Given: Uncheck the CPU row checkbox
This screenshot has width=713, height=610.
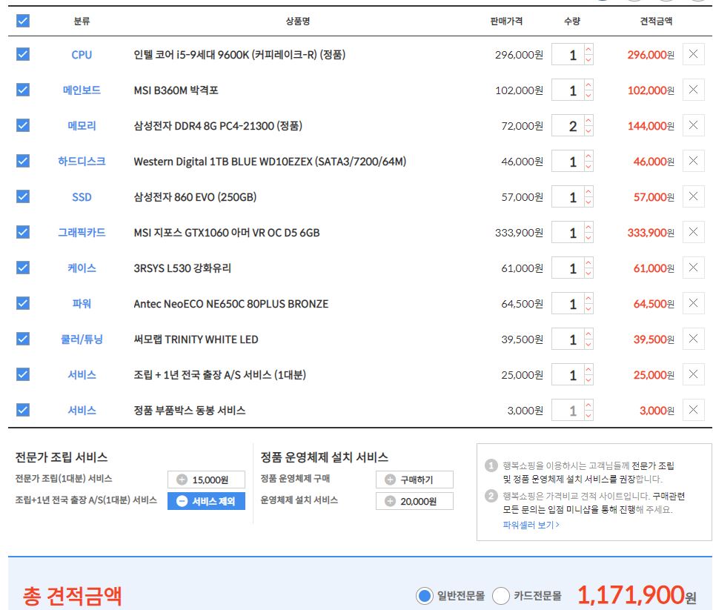Looking at the screenshot, I should tap(23, 54).
